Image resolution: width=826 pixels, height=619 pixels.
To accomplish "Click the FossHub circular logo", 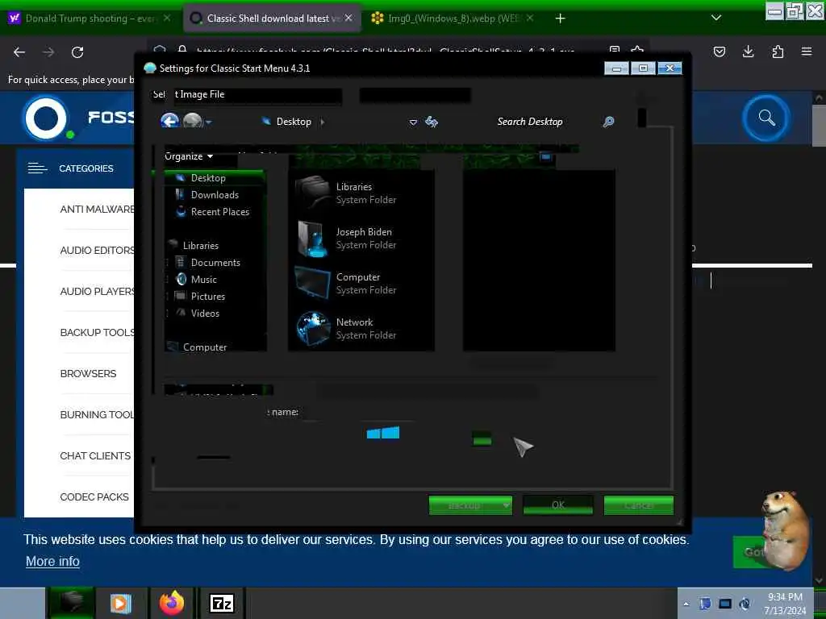I will 46,118.
